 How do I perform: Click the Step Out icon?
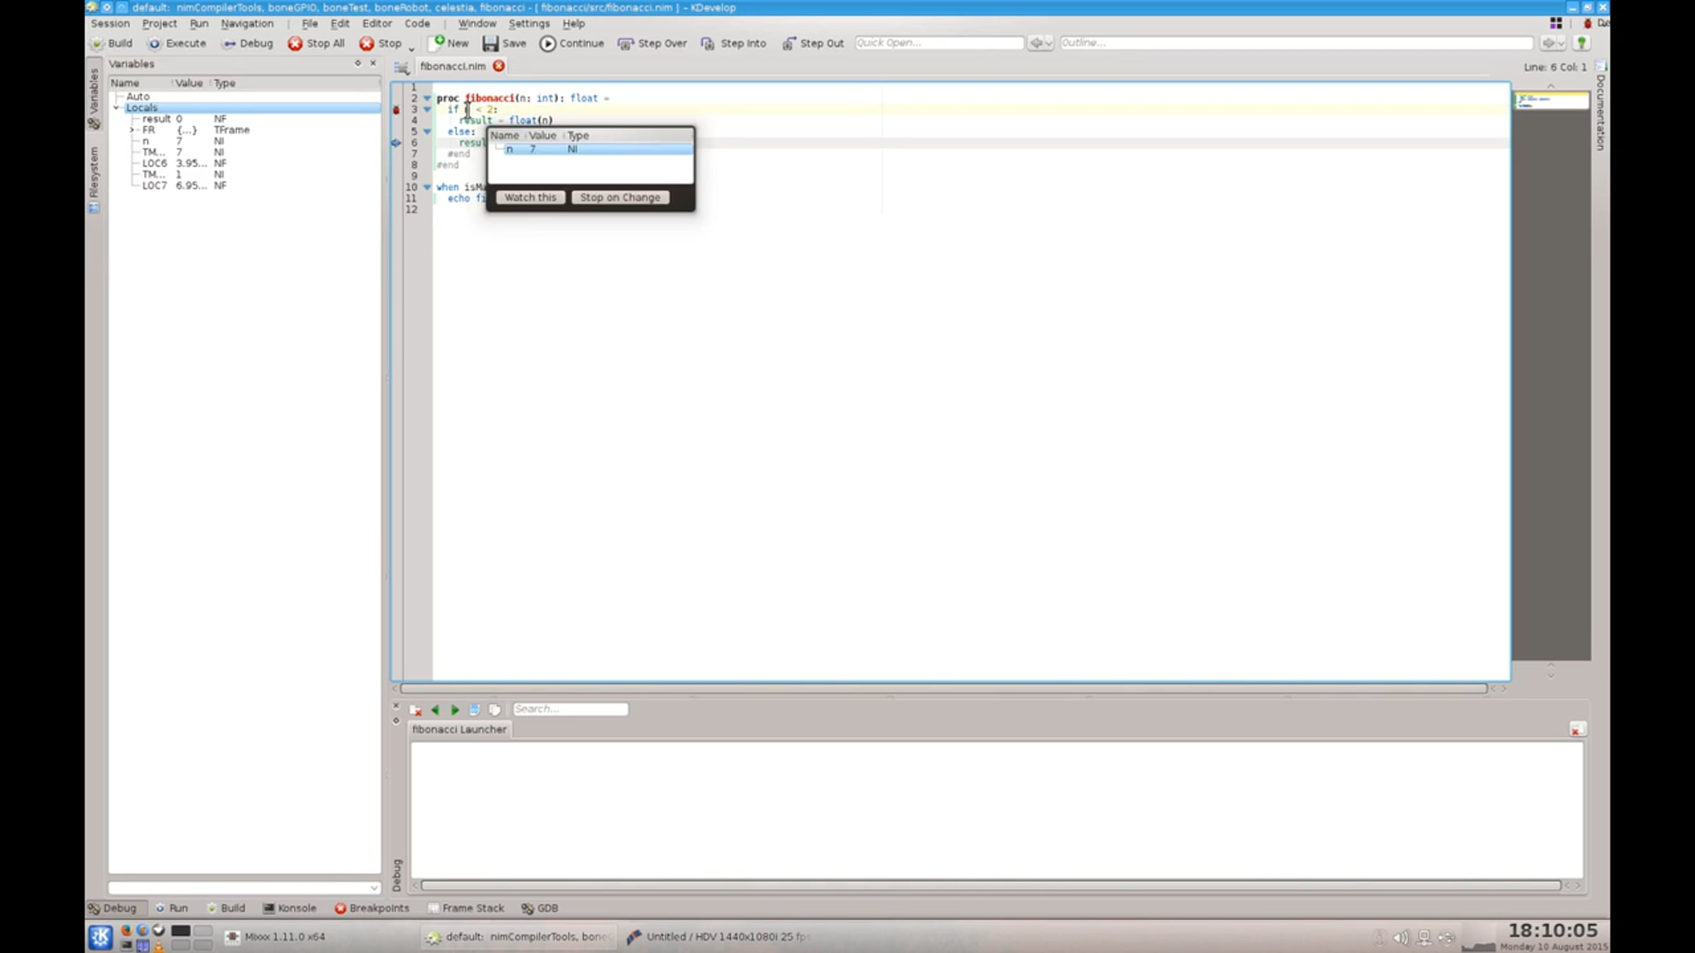pos(788,44)
